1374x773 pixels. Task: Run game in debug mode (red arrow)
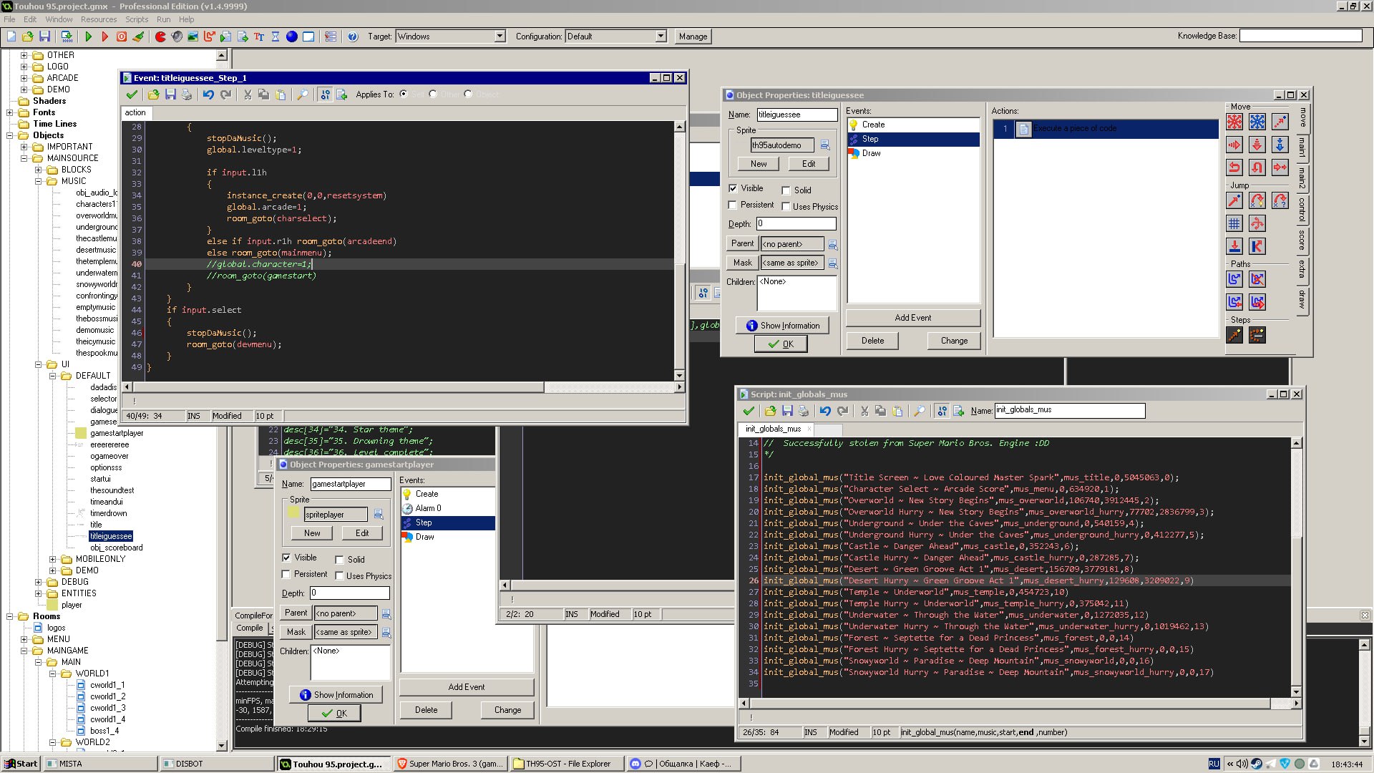104,37
